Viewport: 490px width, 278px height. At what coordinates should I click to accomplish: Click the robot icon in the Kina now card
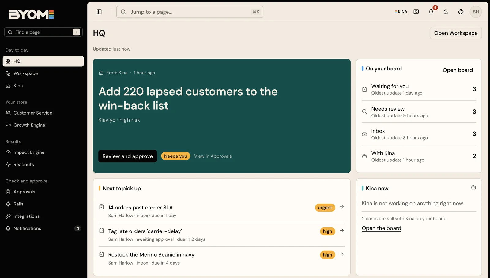point(473,187)
